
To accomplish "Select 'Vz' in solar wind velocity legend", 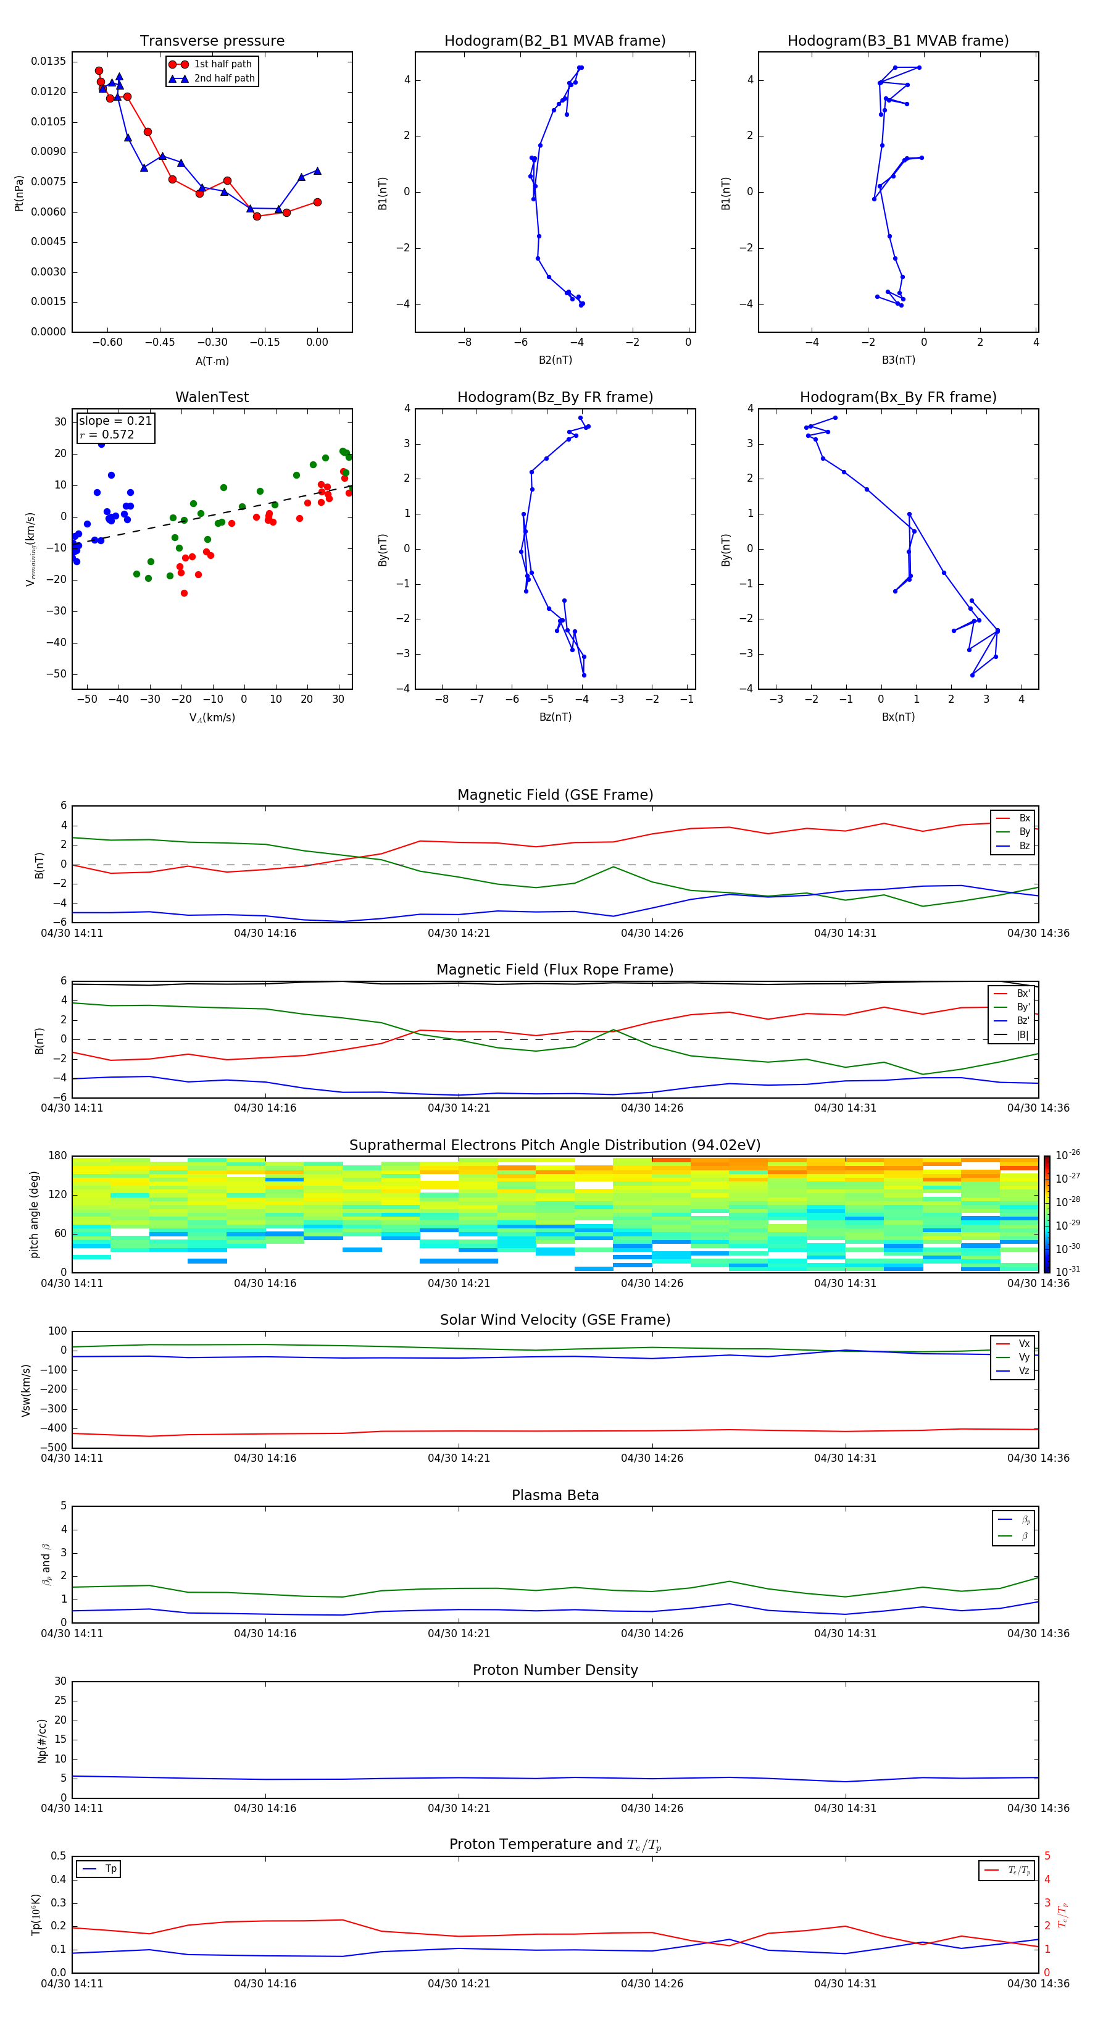I will [1013, 1371].
